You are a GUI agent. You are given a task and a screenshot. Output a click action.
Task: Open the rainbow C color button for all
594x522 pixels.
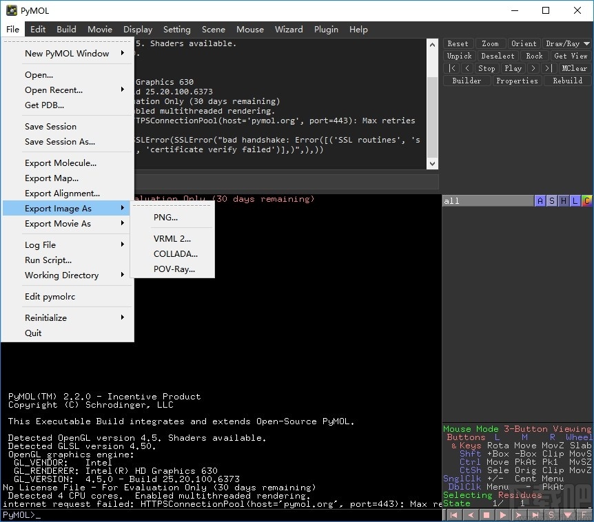coord(586,201)
